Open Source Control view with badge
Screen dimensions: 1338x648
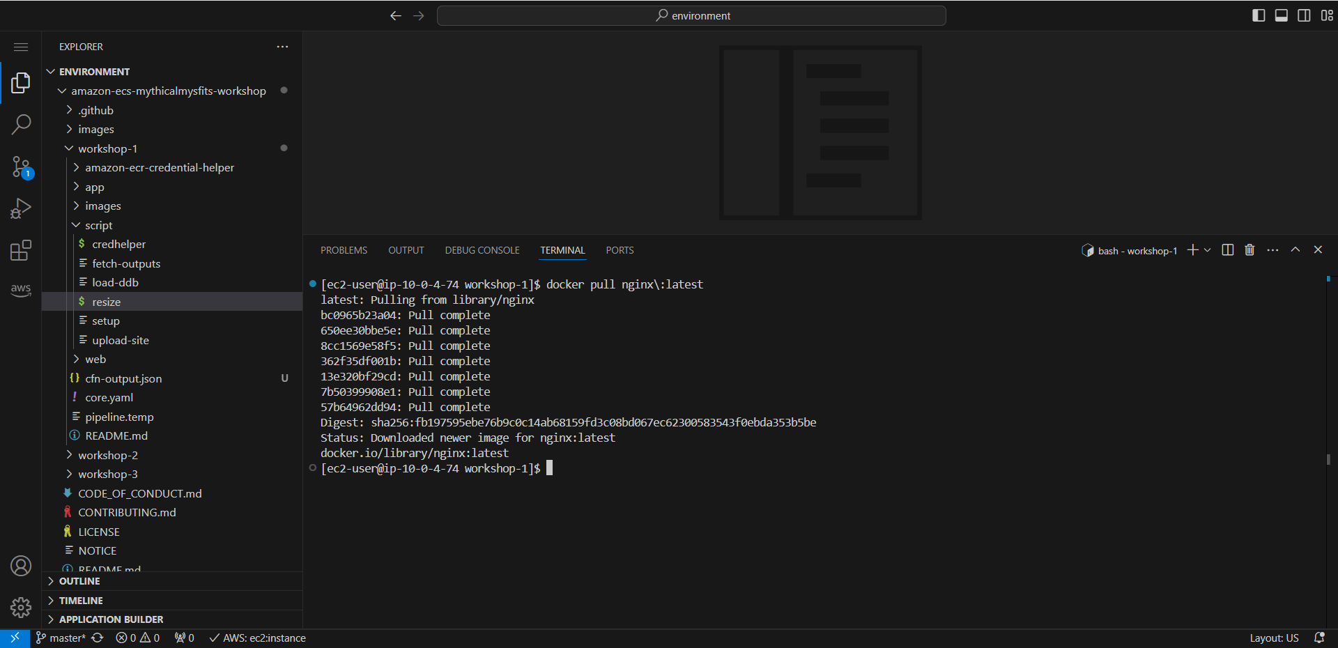[21, 167]
